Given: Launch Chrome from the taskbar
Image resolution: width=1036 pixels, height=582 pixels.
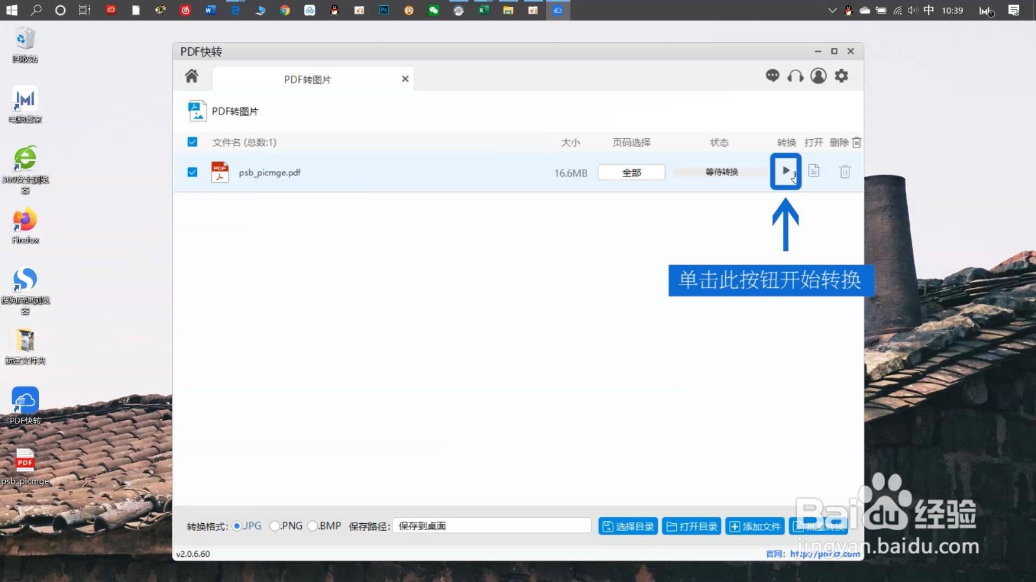Looking at the screenshot, I should 284,10.
